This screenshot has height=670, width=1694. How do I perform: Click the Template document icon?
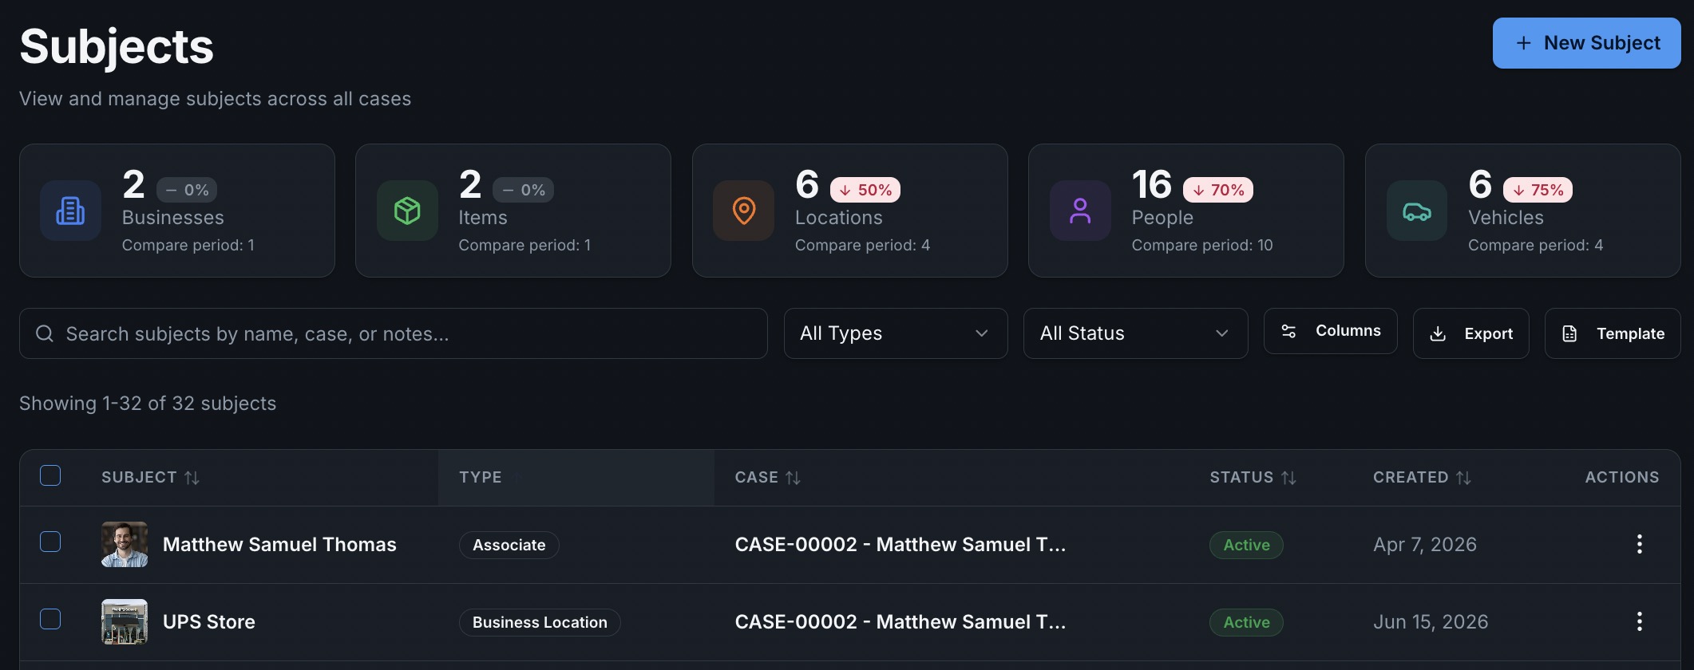[x=1569, y=333]
